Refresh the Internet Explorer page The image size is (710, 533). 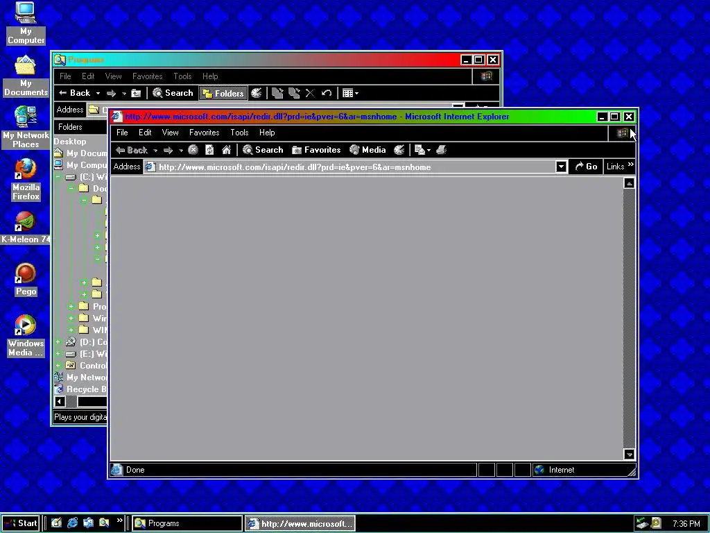click(209, 150)
